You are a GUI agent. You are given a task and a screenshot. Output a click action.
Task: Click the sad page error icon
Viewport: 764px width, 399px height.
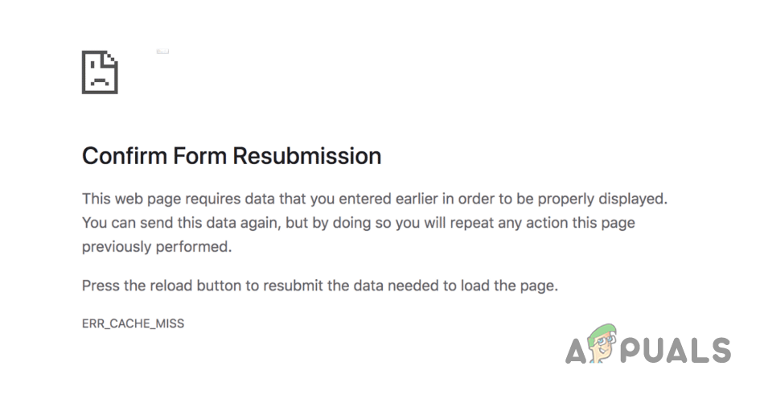tap(100, 72)
